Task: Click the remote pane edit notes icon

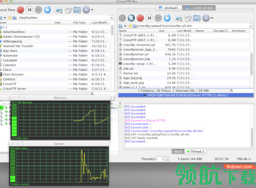Action: pos(188,18)
